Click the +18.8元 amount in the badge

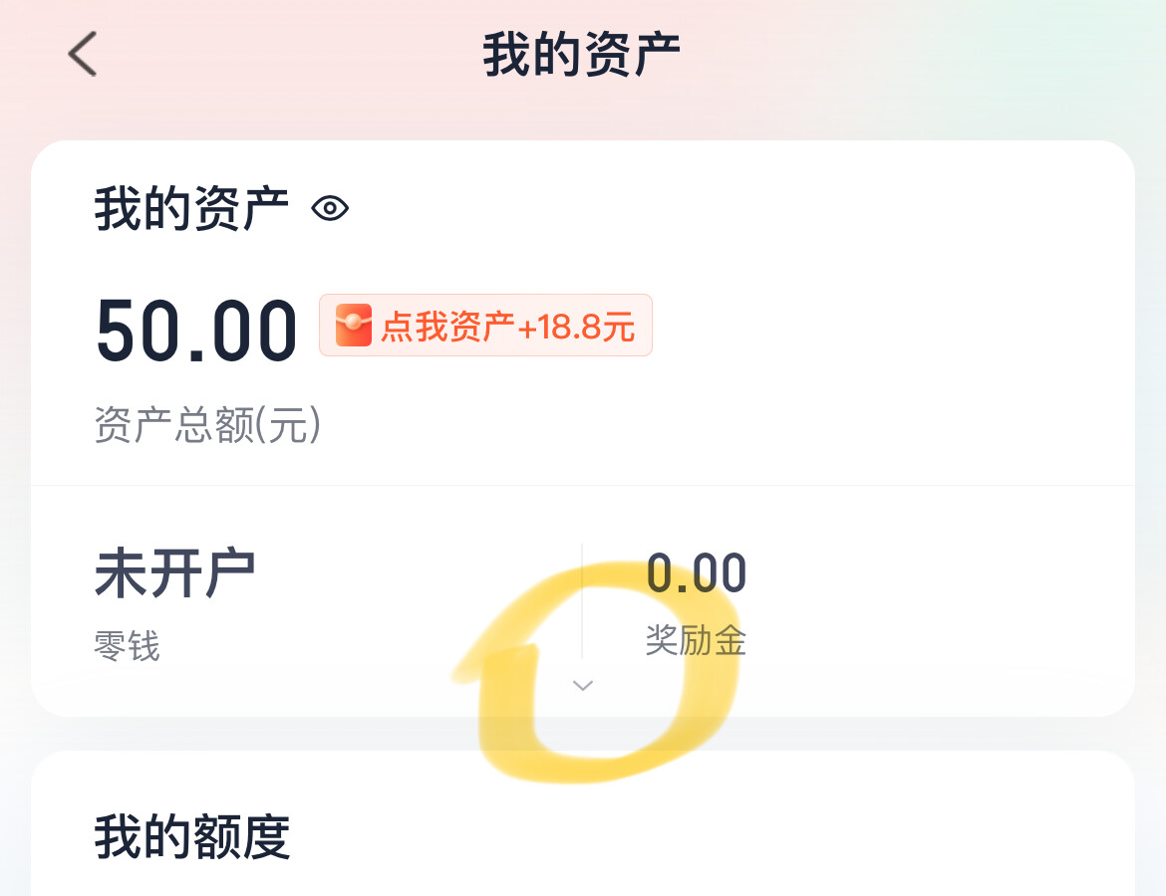(x=576, y=327)
